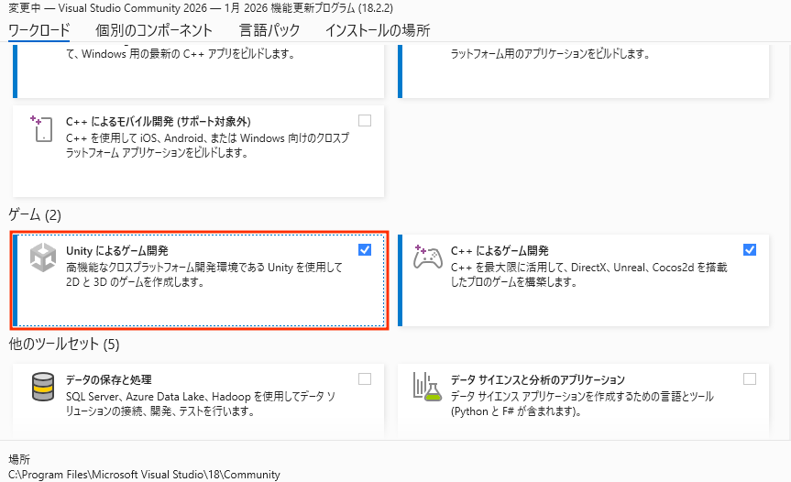
Task: Go to the インストールの場所 tab
Action: 377,29
